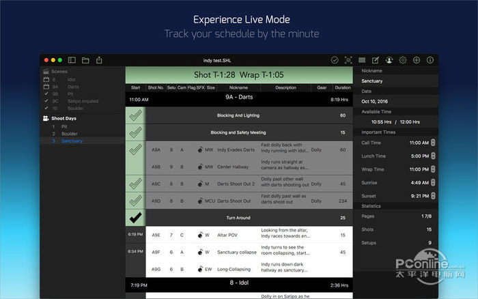478x299 pixels.
Task: Toggle the Turn Around completed checkmark
Action: point(135,218)
